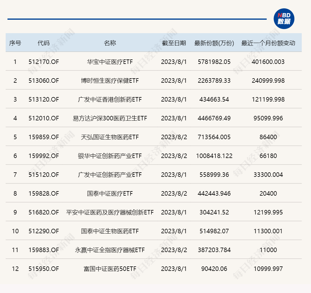Click fund name 银华中证创新药产业ETF
This screenshot has width=311, height=293.
click(110, 156)
